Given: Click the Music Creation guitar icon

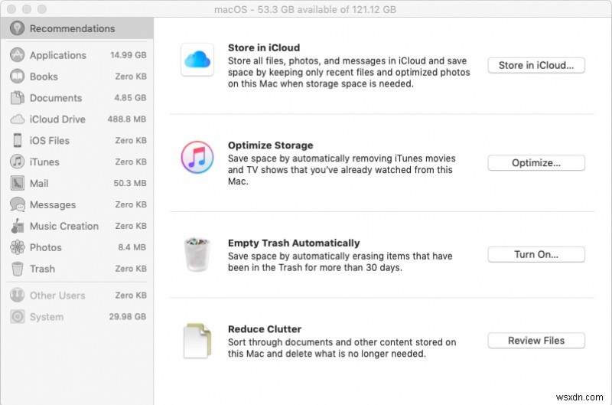Looking at the screenshot, I should tap(17, 226).
